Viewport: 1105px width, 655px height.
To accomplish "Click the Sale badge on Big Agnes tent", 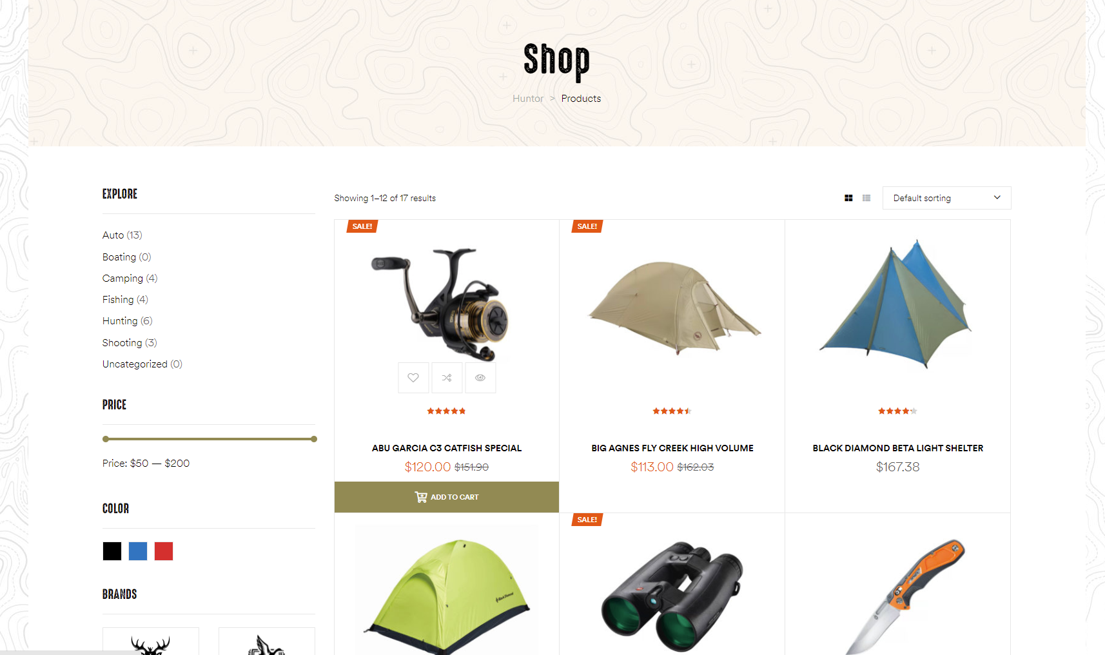I will 587,226.
